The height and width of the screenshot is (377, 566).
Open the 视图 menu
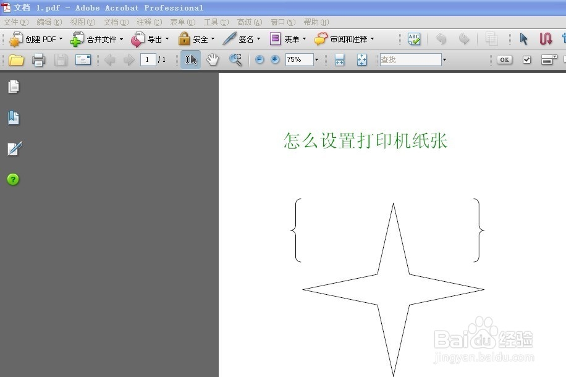(x=82, y=22)
